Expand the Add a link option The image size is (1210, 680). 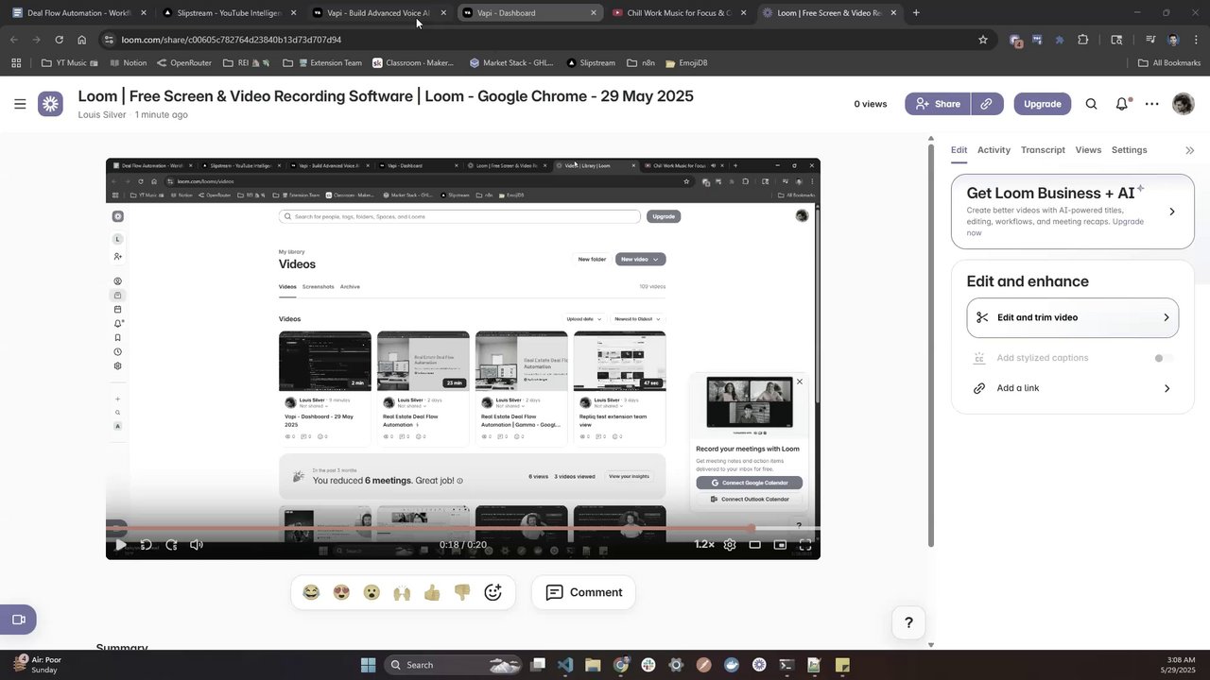click(1073, 388)
